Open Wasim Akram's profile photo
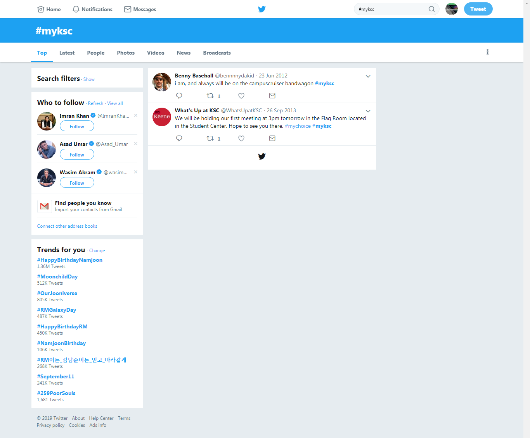This screenshot has height=438, width=530. (47, 178)
